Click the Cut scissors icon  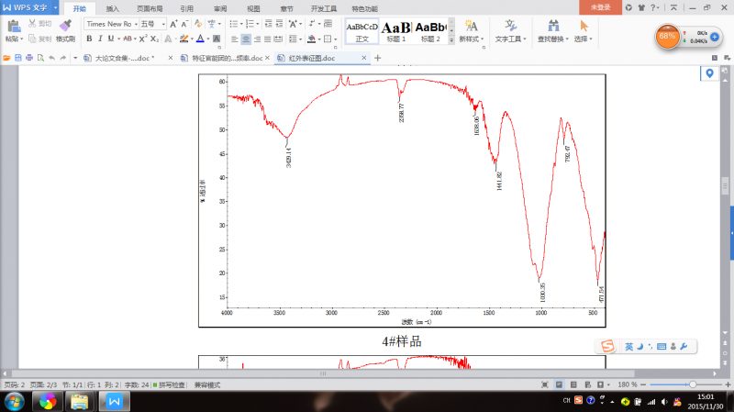(32, 24)
